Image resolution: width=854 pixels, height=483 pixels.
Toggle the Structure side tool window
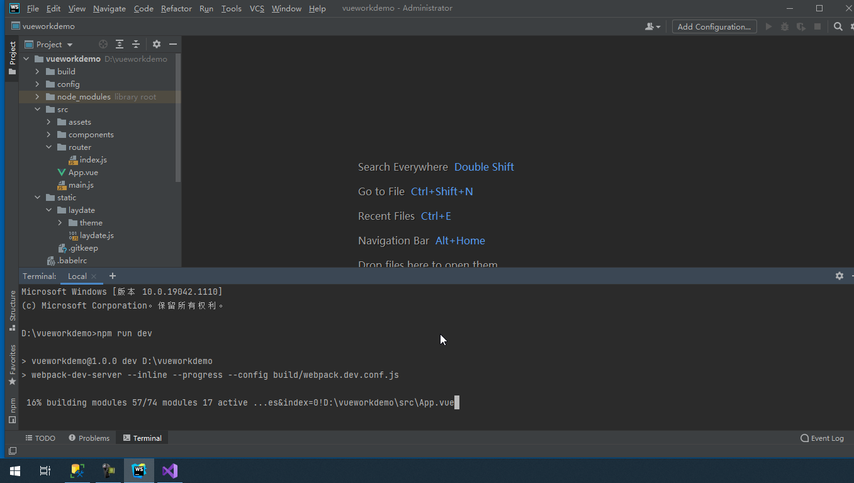click(12, 310)
